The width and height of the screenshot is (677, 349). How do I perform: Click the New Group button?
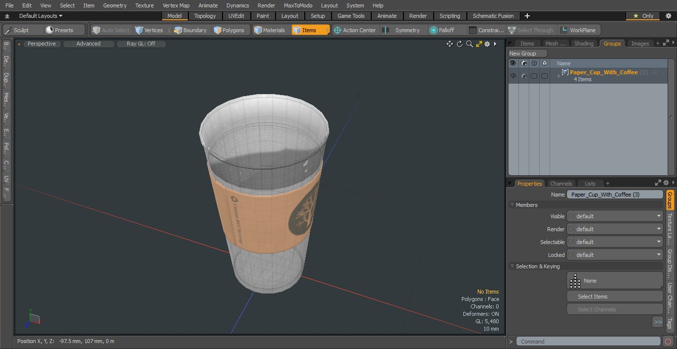click(x=527, y=53)
